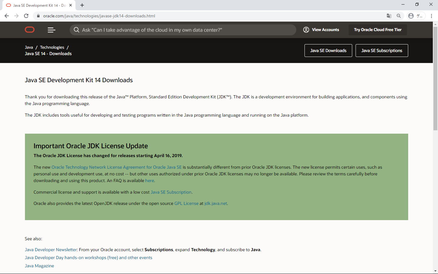Click Try Oracle Cloud Free Tier button

click(x=378, y=30)
